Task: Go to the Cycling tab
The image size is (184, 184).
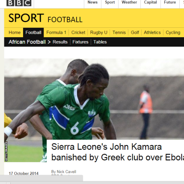Action: [173, 33]
